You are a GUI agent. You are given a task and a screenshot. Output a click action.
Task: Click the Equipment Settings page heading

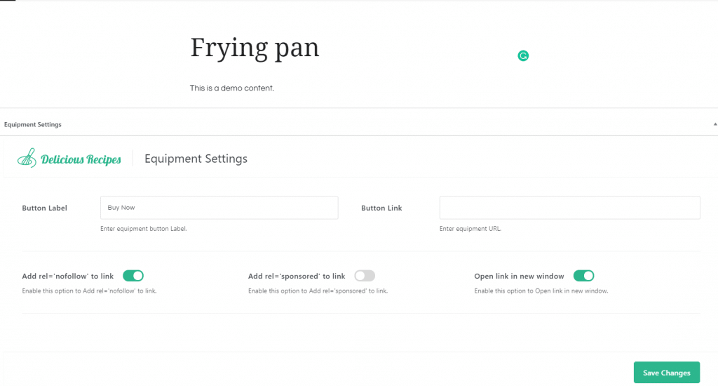coord(196,159)
